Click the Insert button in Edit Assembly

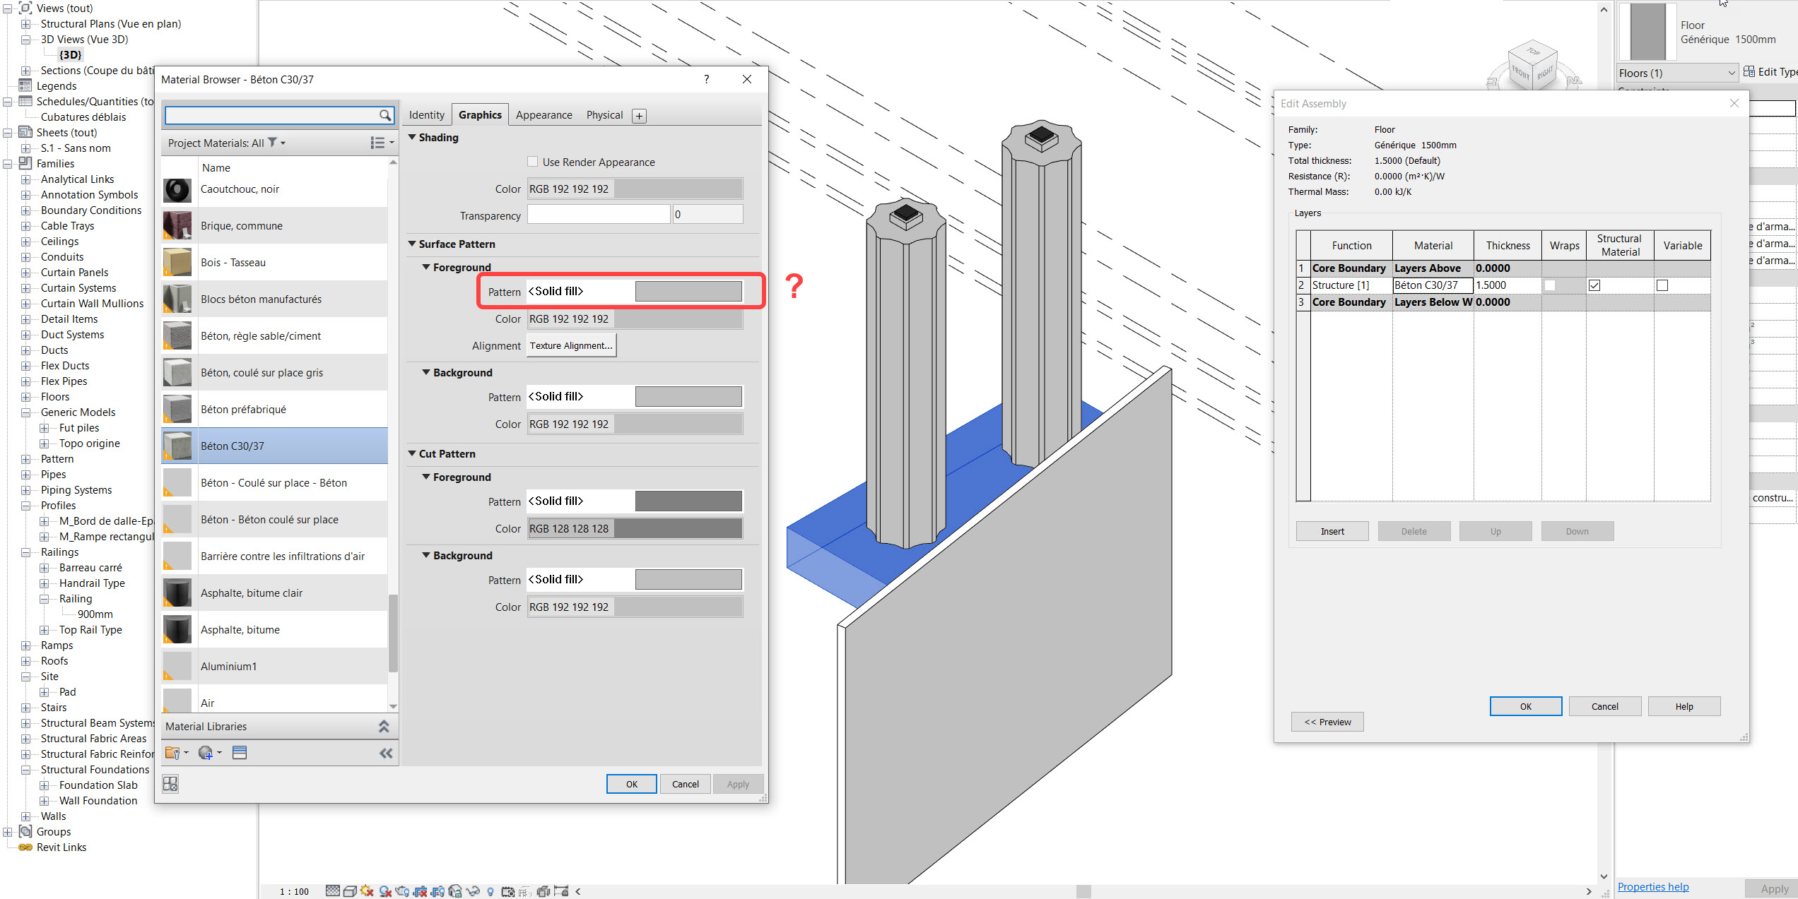tap(1332, 530)
